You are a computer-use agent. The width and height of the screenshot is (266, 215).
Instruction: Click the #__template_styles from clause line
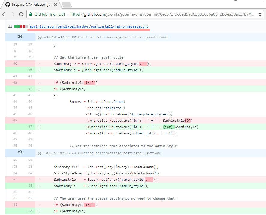[129, 114]
